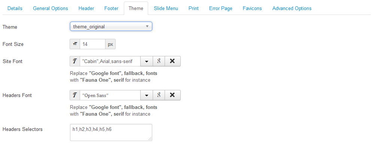Switch to Advanced Options tab
The height and width of the screenshot is (144, 373).
coord(292,8)
